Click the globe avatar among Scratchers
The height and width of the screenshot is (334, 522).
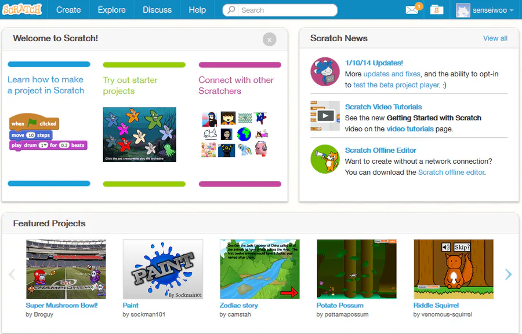coord(244,134)
